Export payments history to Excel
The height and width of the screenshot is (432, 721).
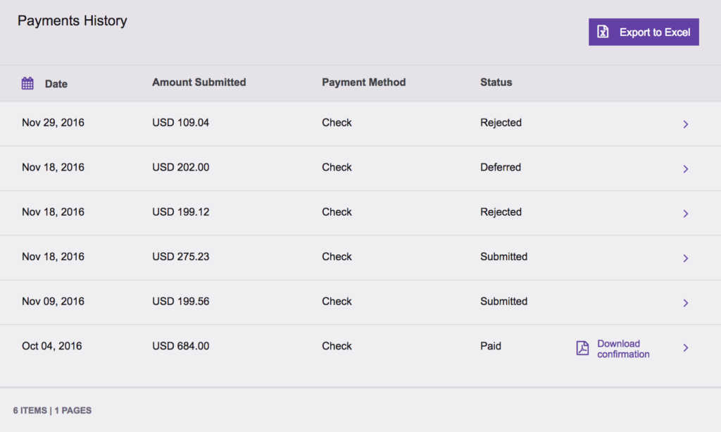[x=644, y=32]
